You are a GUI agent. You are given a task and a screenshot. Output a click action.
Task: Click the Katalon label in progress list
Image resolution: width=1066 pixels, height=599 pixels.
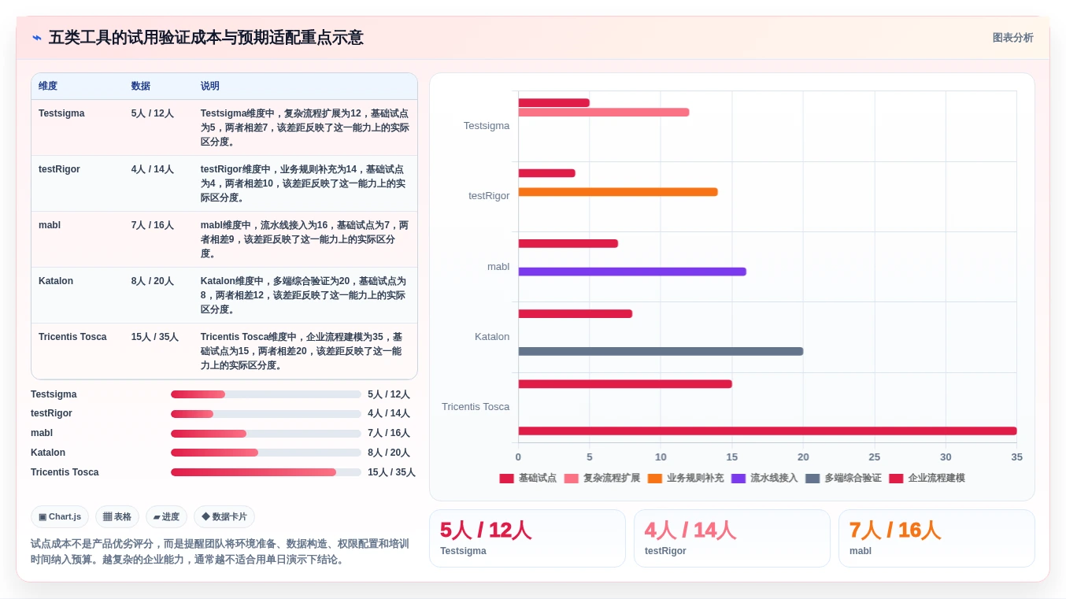(x=48, y=453)
